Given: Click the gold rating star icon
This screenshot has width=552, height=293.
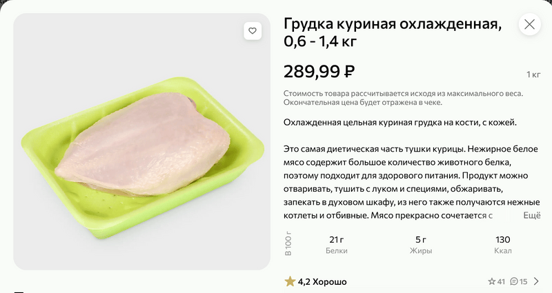Looking at the screenshot, I should 290,281.
